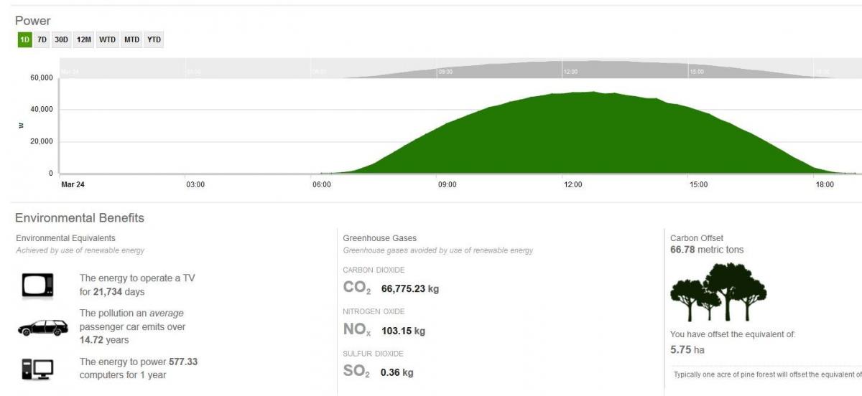Viewport: 862px width, 396px height.
Task: Click the TV icon under Environmental Equivalents
Action: 38,286
